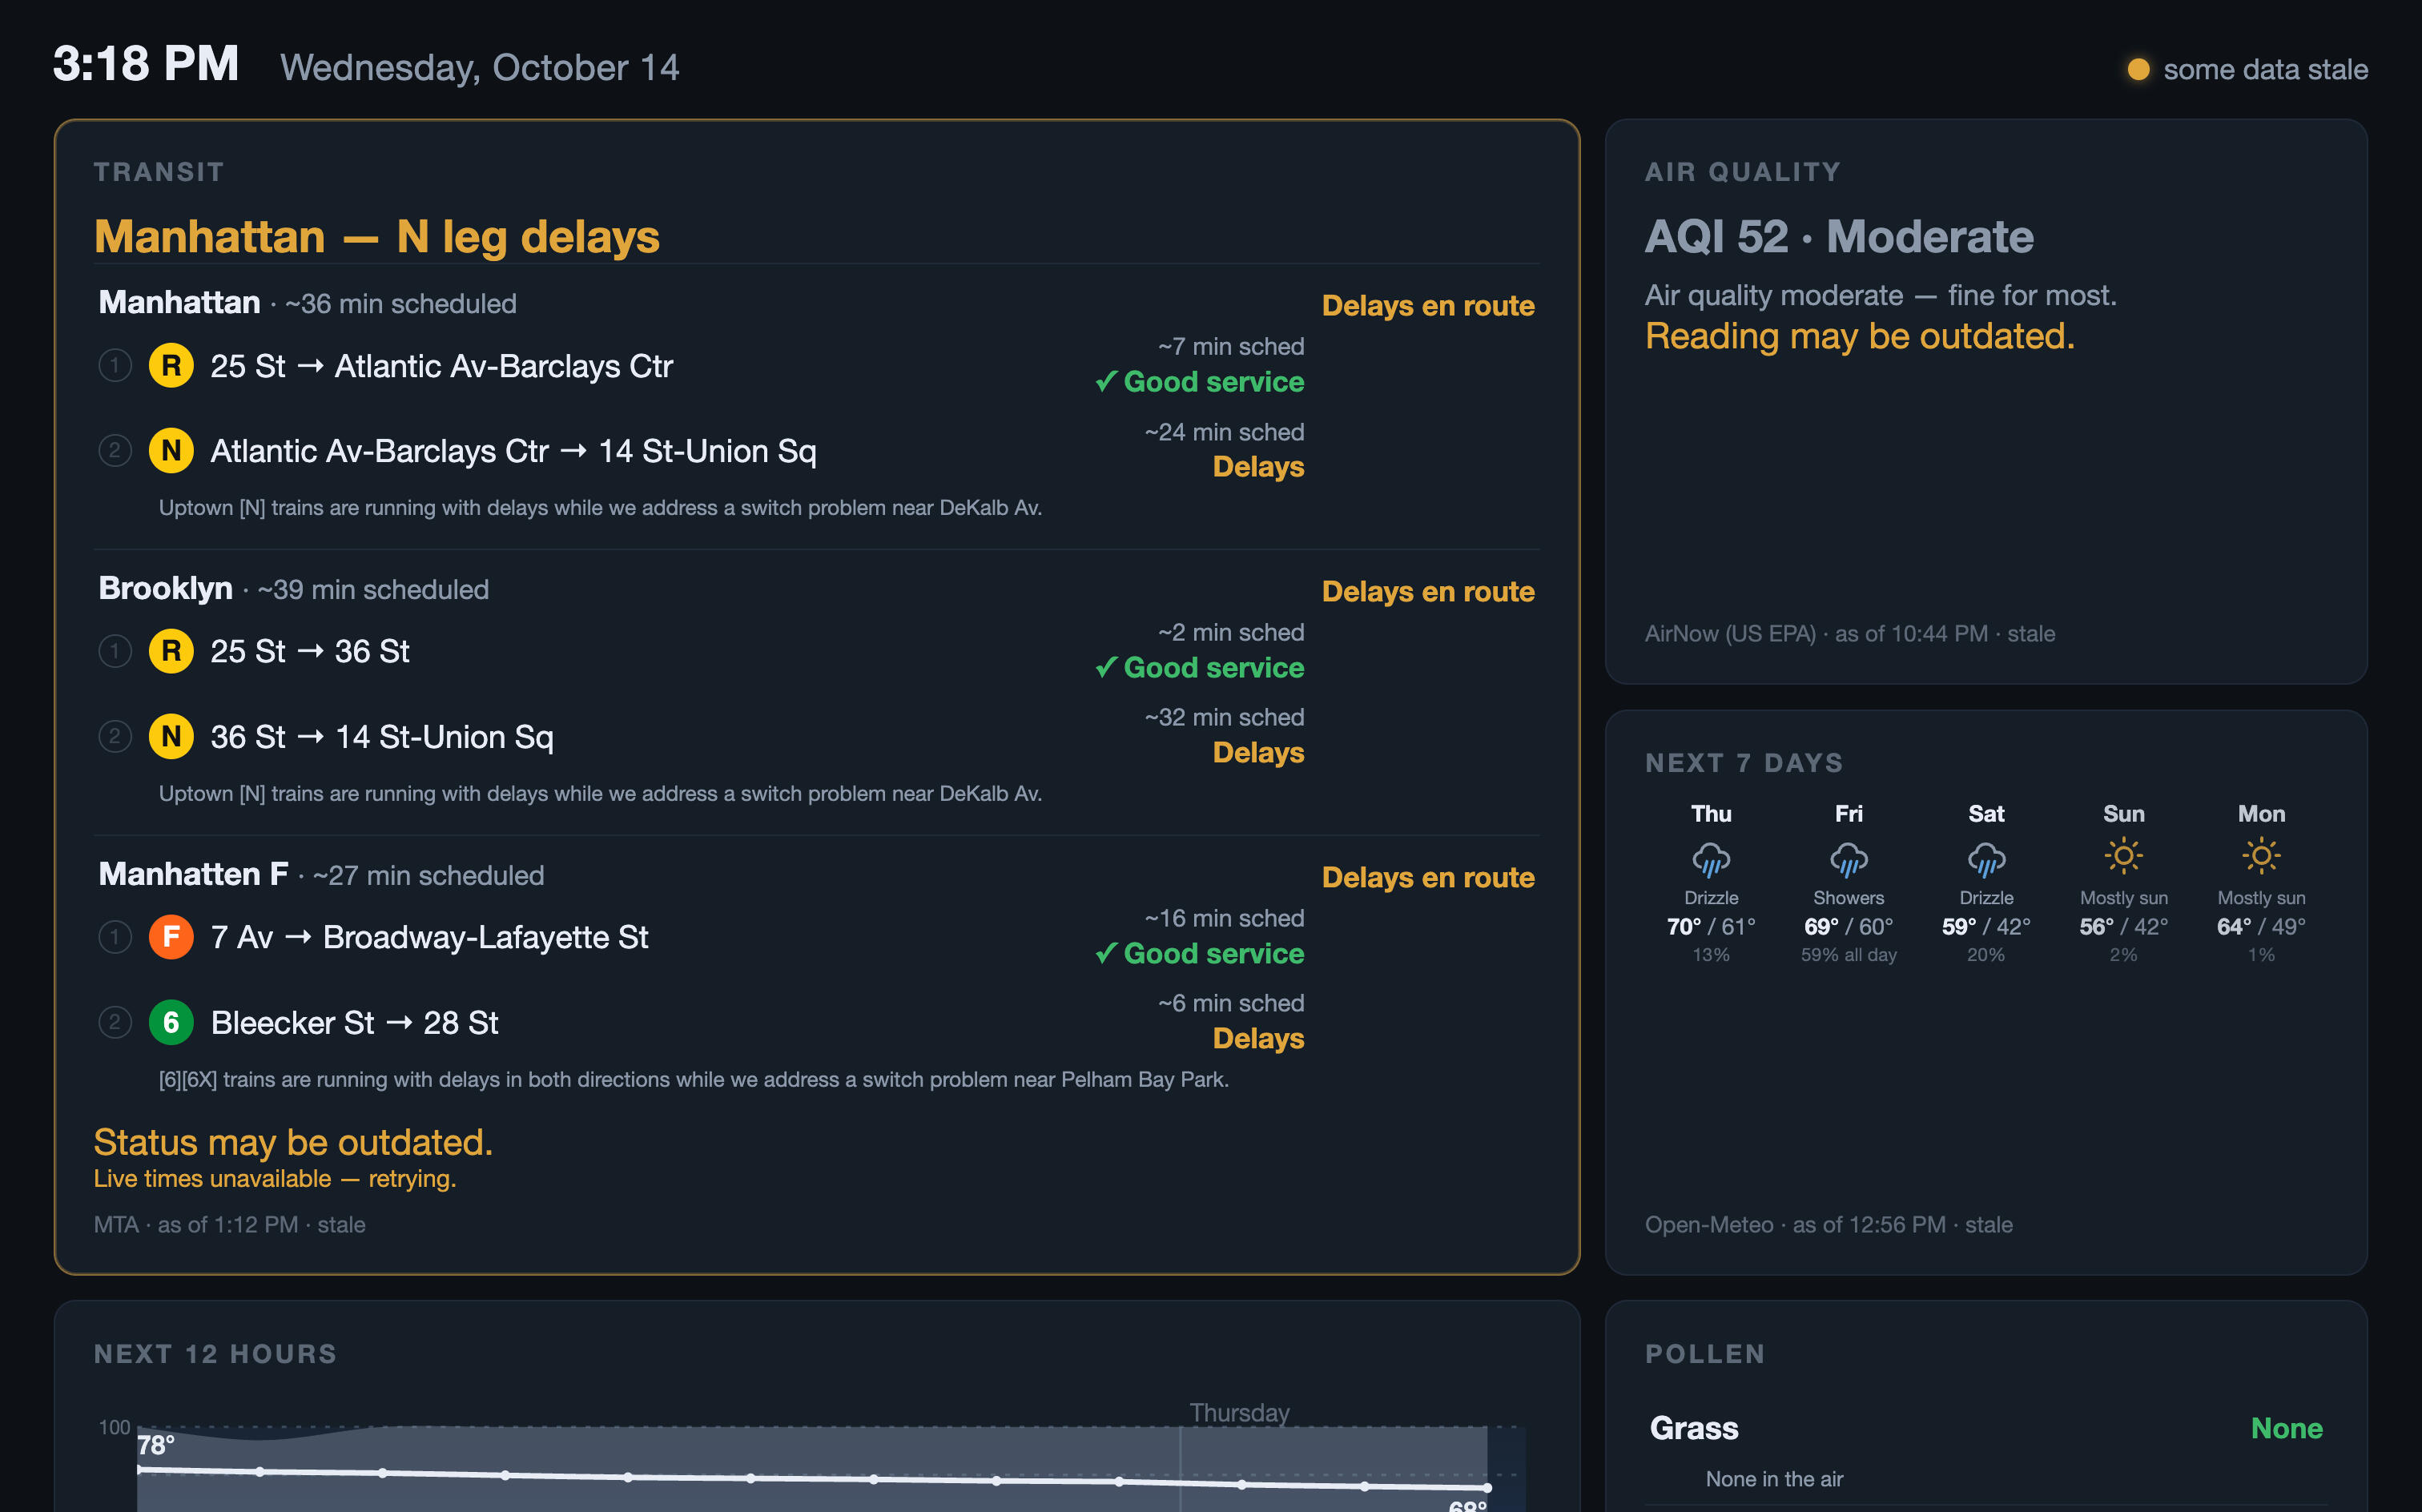This screenshot has width=2422, height=1512.
Task: Click Thursday's drizzle weather icon
Action: (1711, 858)
